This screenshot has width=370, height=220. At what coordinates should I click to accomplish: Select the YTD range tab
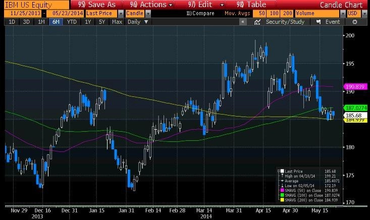[72, 22]
